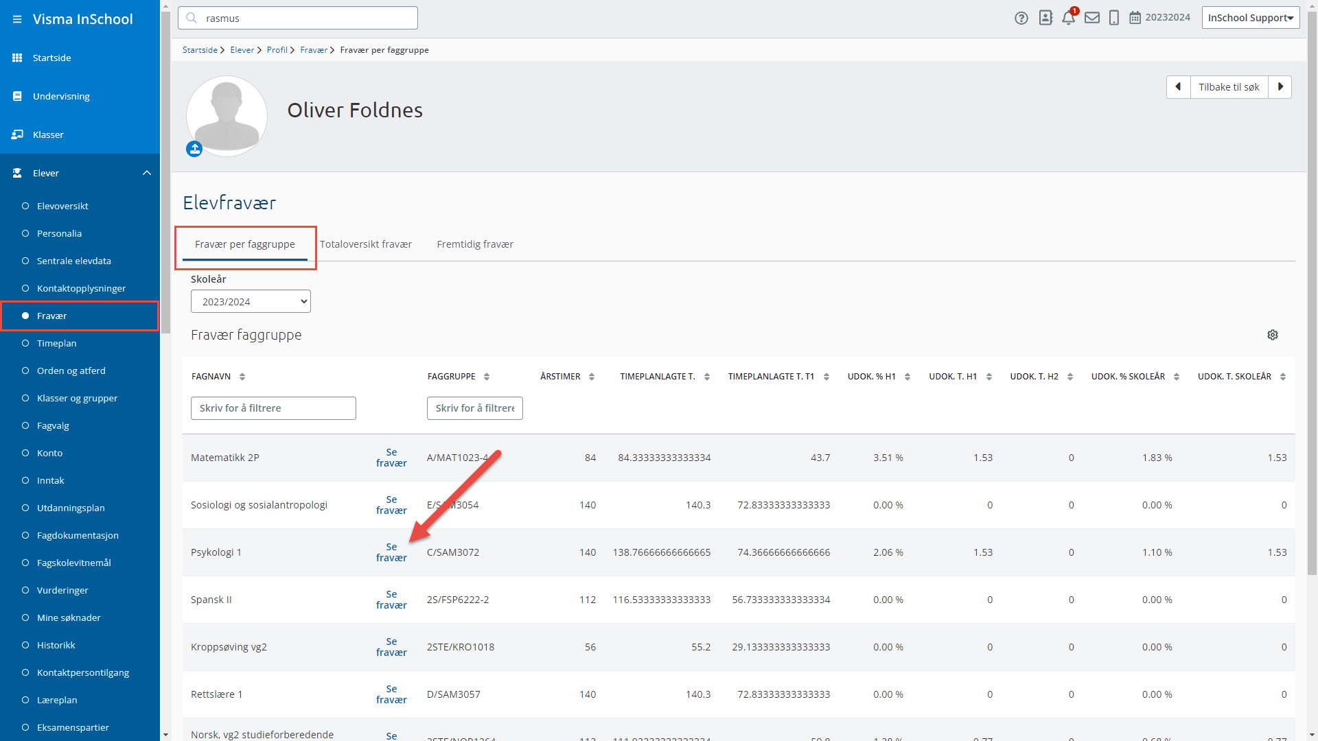Screen dimensions: 1318x741
Task: Focus the FAGGRUPPE filter field
Action: 475,408
